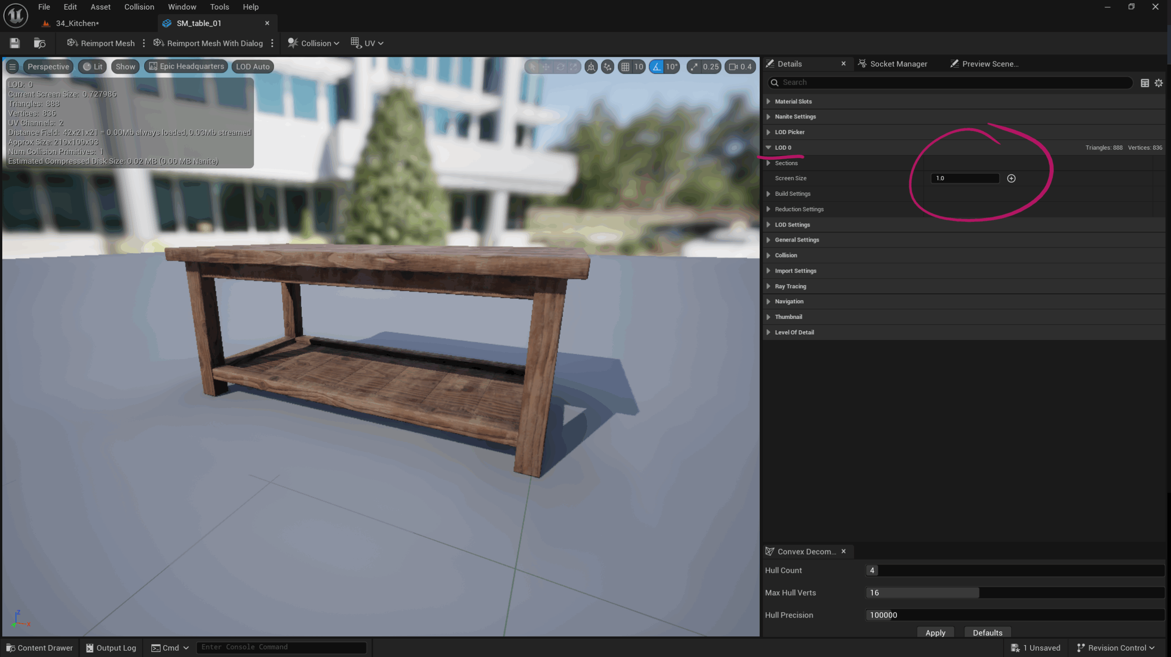Browse to asset in Content Browser icon
Screen dimensions: 1171x657
(40, 43)
